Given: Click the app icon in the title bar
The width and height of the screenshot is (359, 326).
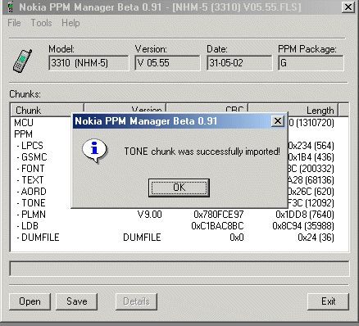Looking at the screenshot, I should (10, 7).
